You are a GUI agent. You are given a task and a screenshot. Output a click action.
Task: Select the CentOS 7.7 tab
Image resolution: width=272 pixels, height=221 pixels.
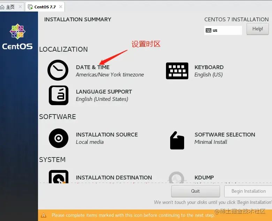(x=45, y=7)
